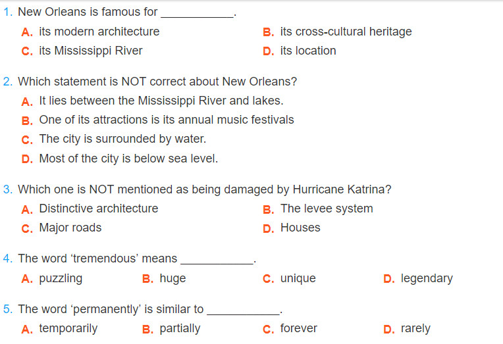503x344 pixels.
Task: Choose option B The levee system
Action: pyautogui.click(x=318, y=209)
